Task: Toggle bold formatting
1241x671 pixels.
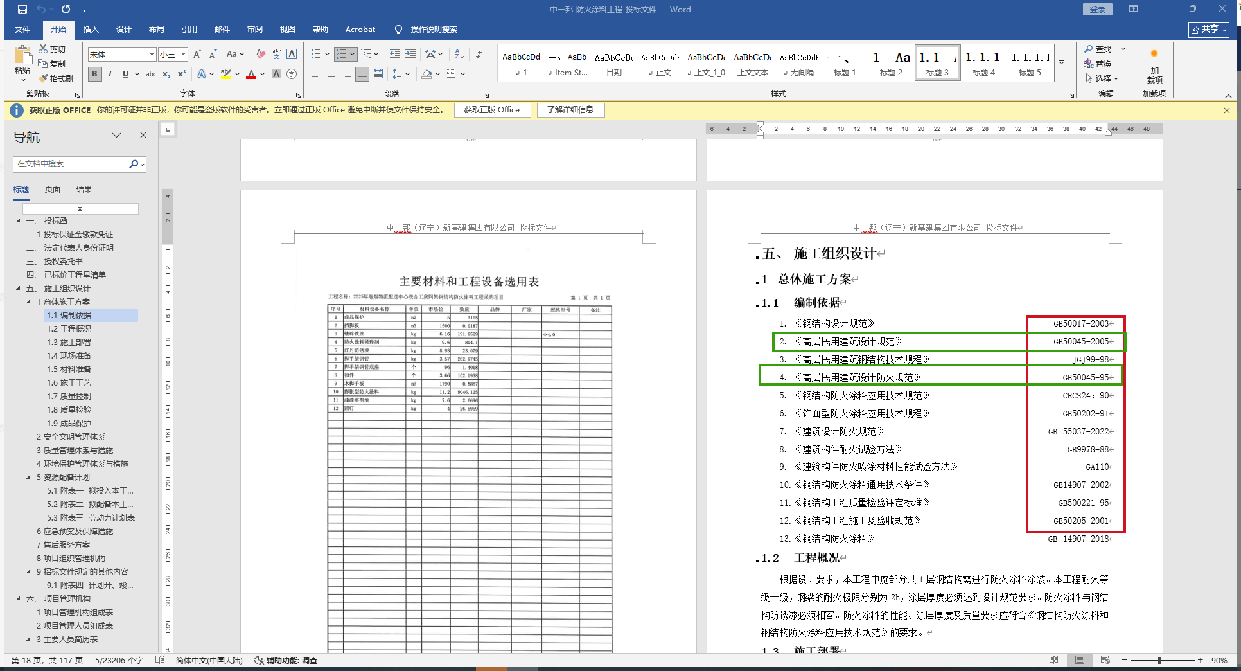Action: tap(94, 74)
